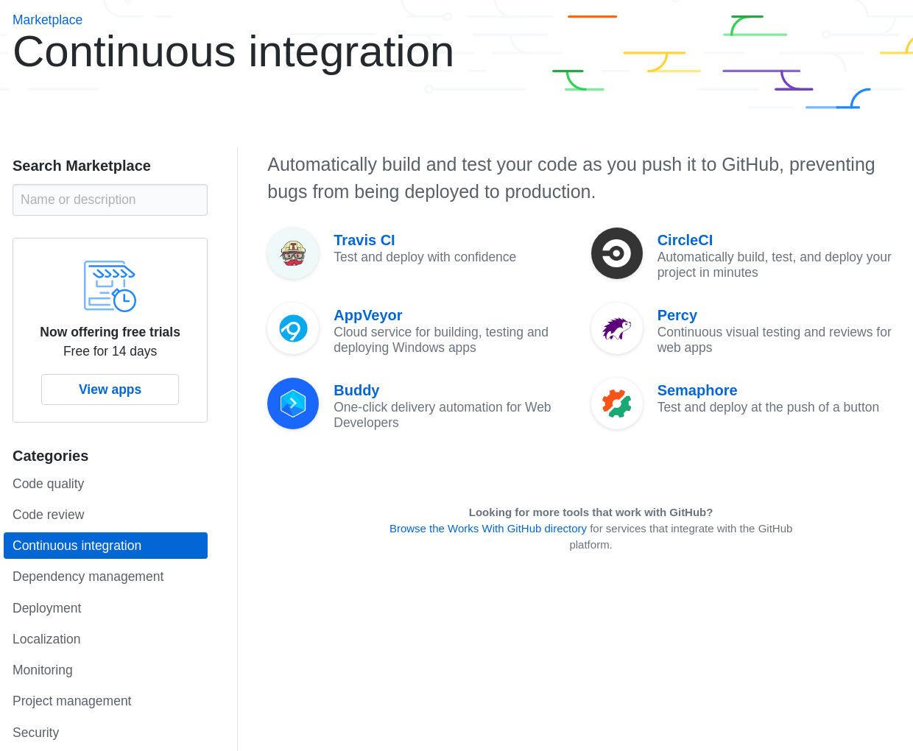Select the Semaphore gears logo icon
This screenshot has width=913, height=751.
point(617,403)
